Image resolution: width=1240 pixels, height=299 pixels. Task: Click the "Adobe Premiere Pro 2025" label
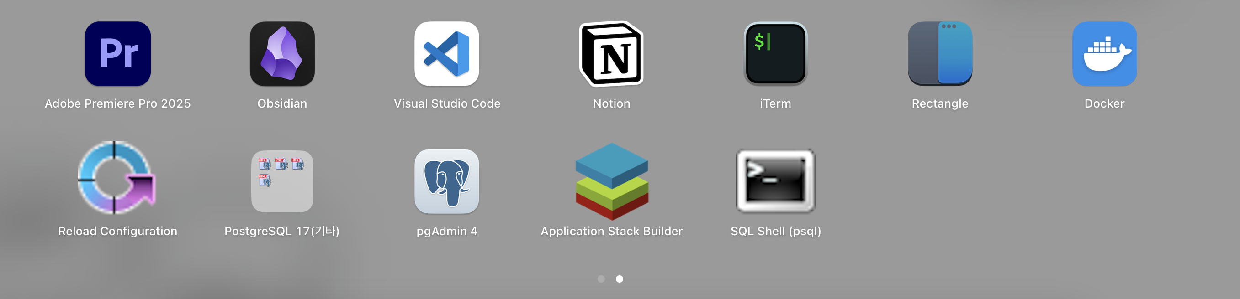[x=117, y=103]
